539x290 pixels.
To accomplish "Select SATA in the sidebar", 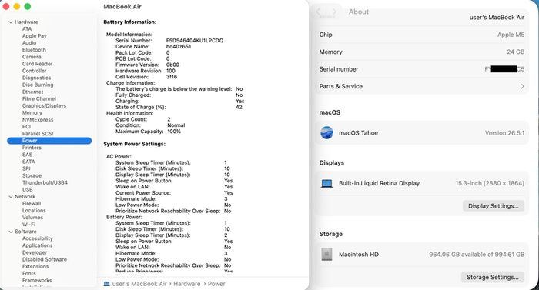I will pyautogui.click(x=28, y=162).
